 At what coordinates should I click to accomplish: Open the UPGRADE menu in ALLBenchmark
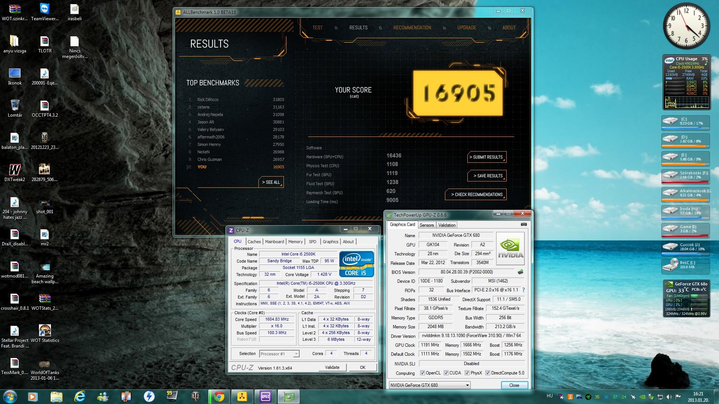click(467, 28)
